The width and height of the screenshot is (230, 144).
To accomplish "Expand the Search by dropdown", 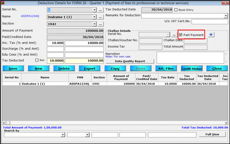I will 63,135.
